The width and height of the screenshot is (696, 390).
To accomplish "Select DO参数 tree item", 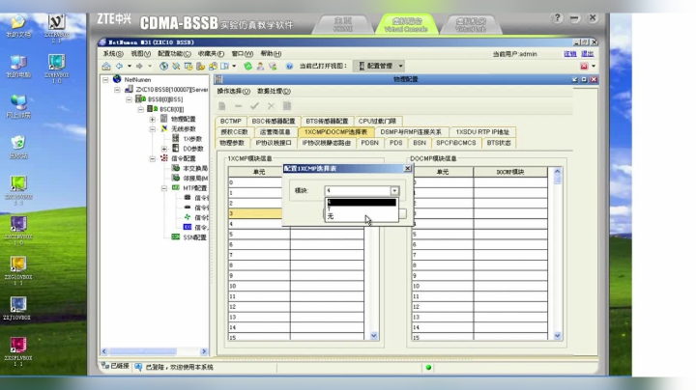I will [x=193, y=149].
